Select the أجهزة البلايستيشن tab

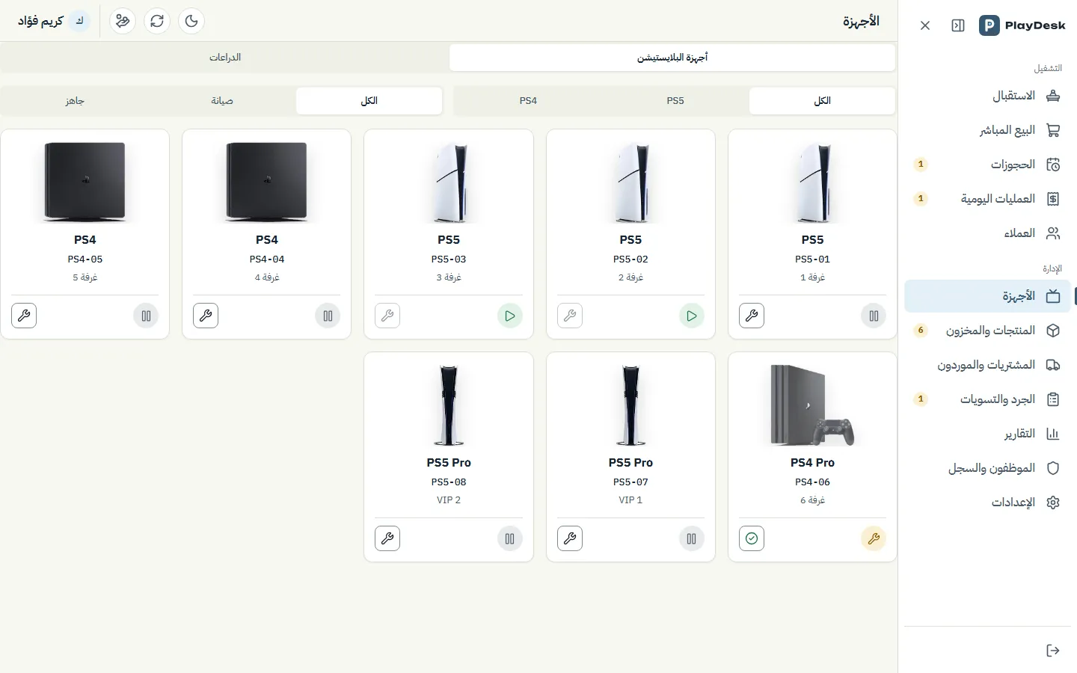(672, 58)
